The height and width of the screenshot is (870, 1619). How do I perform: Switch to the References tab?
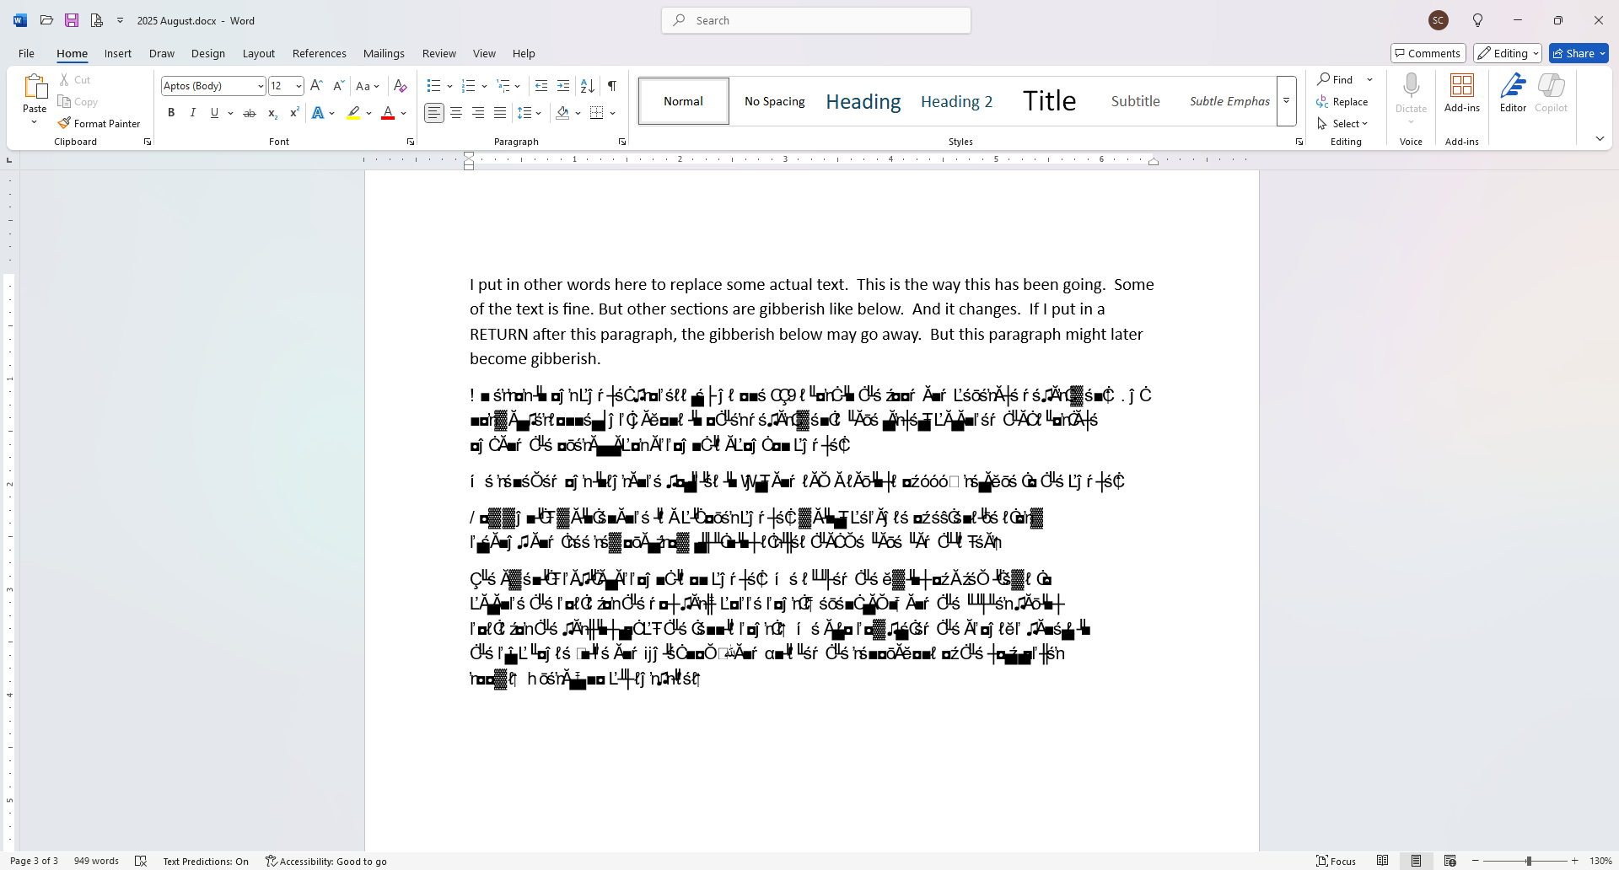click(319, 53)
